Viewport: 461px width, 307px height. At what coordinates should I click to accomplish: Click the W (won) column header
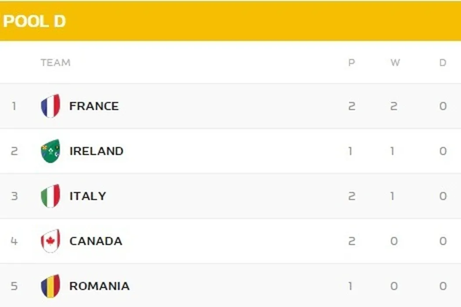395,63
